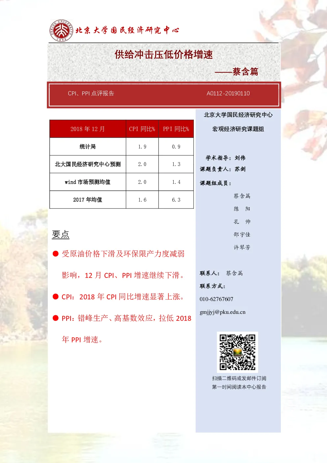Image resolution: width=327 pixels, height=463 pixels.
Task: Click the text 宏观经济研究课题组
Action: [238, 129]
